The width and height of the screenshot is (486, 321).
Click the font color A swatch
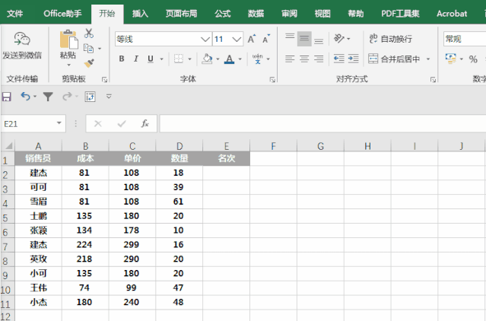(229, 59)
